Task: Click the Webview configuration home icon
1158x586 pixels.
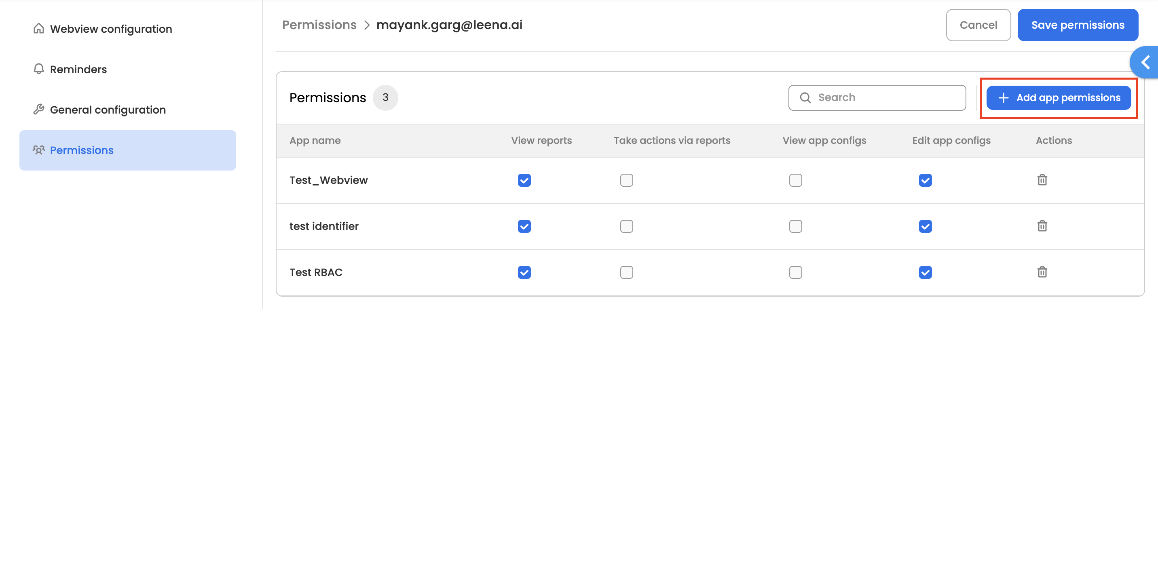Action: pos(39,28)
